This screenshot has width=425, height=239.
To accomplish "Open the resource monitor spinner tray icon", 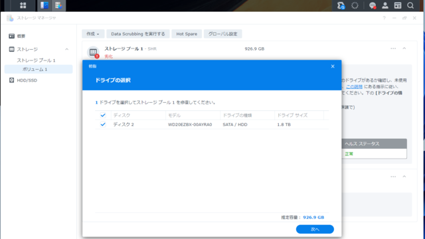I will click(355, 5).
